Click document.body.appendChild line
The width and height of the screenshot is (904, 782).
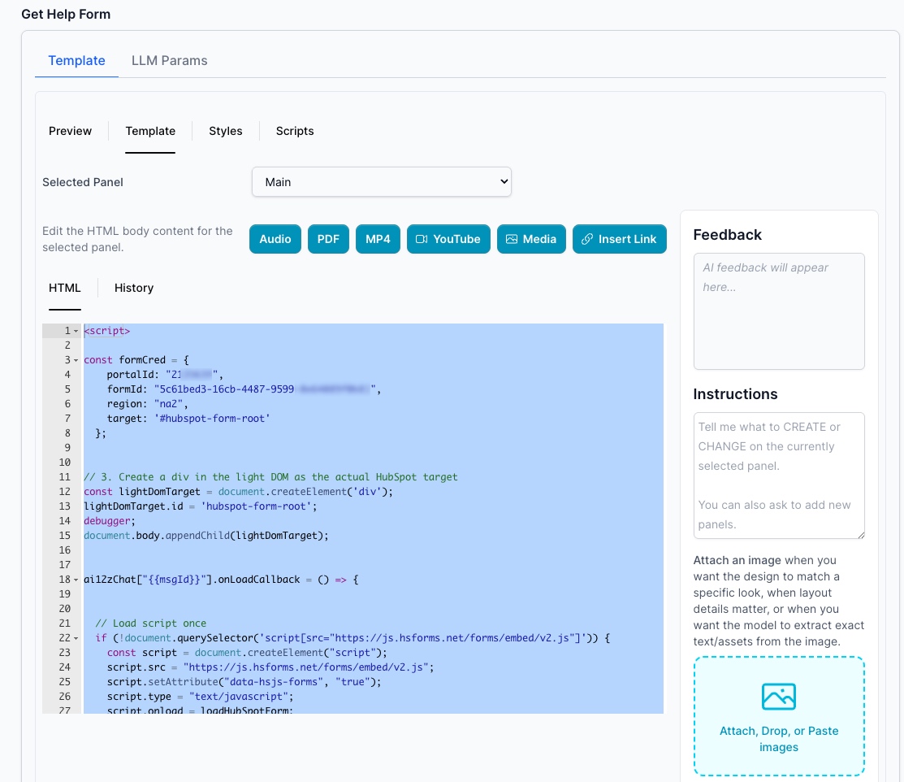205,536
